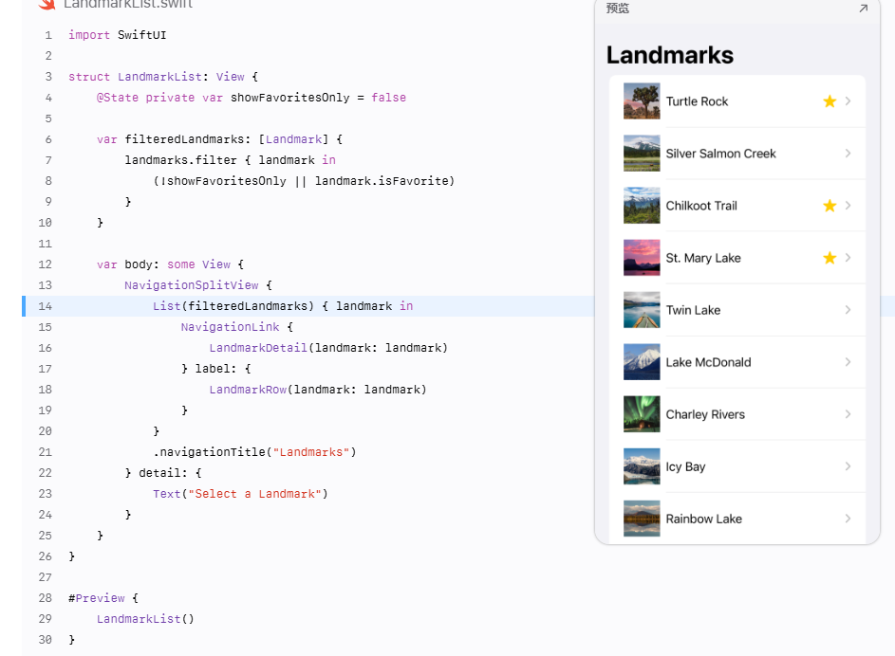The height and width of the screenshot is (656, 895).
Task: Select the Chilkoot Trail thumbnail image
Action: pyautogui.click(x=642, y=206)
